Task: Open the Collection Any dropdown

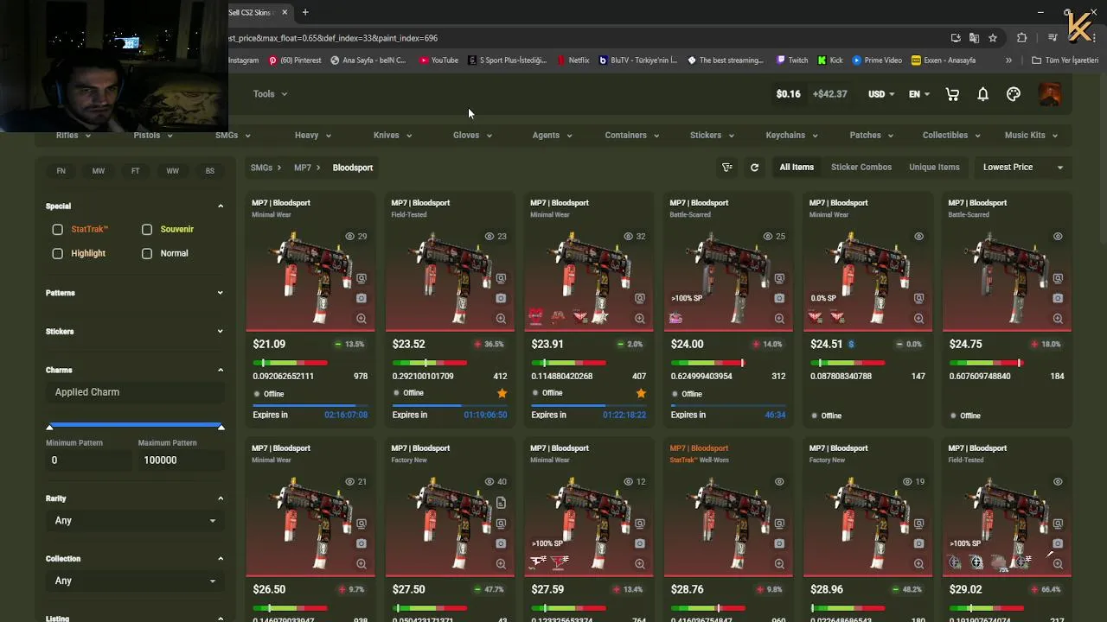Action: (135, 581)
